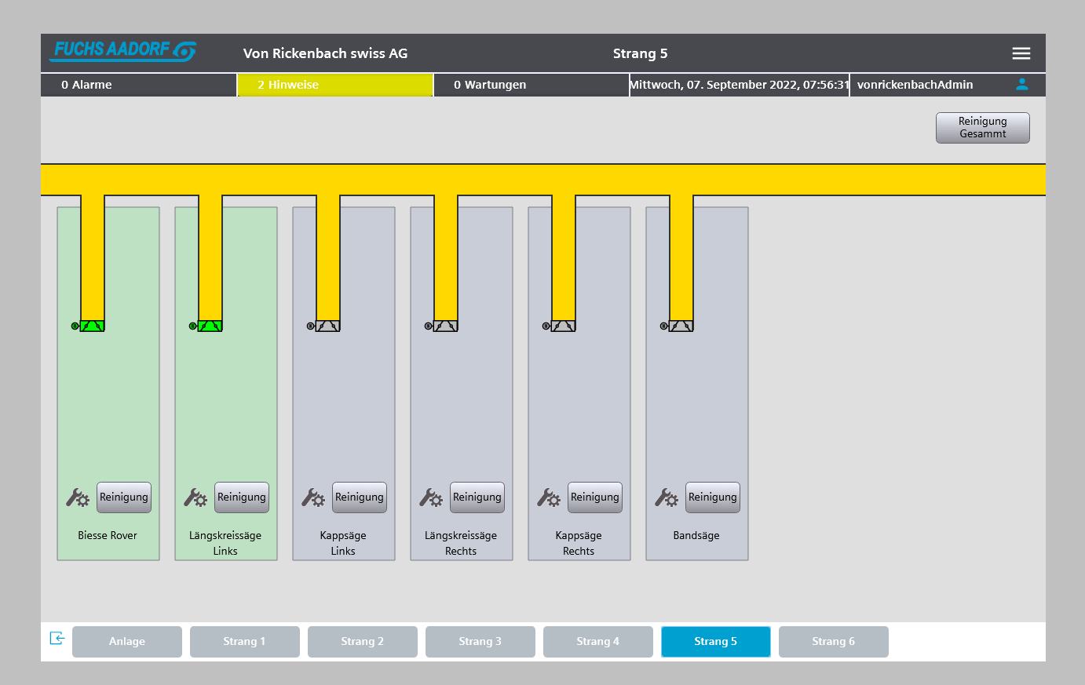
Task: Expand the 2 Hinweise notifications
Action: coord(335,85)
